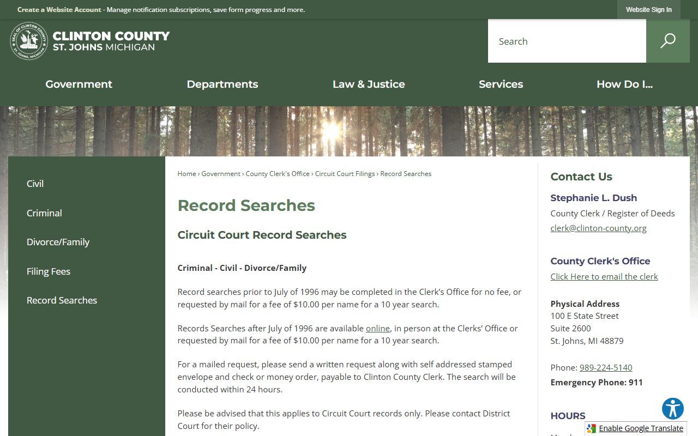Click the search magnifier icon button

click(x=667, y=41)
